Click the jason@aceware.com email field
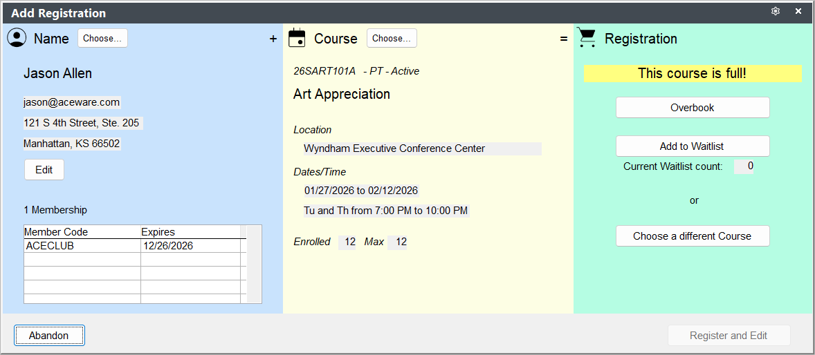The height and width of the screenshot is (355, 815). 72,103
